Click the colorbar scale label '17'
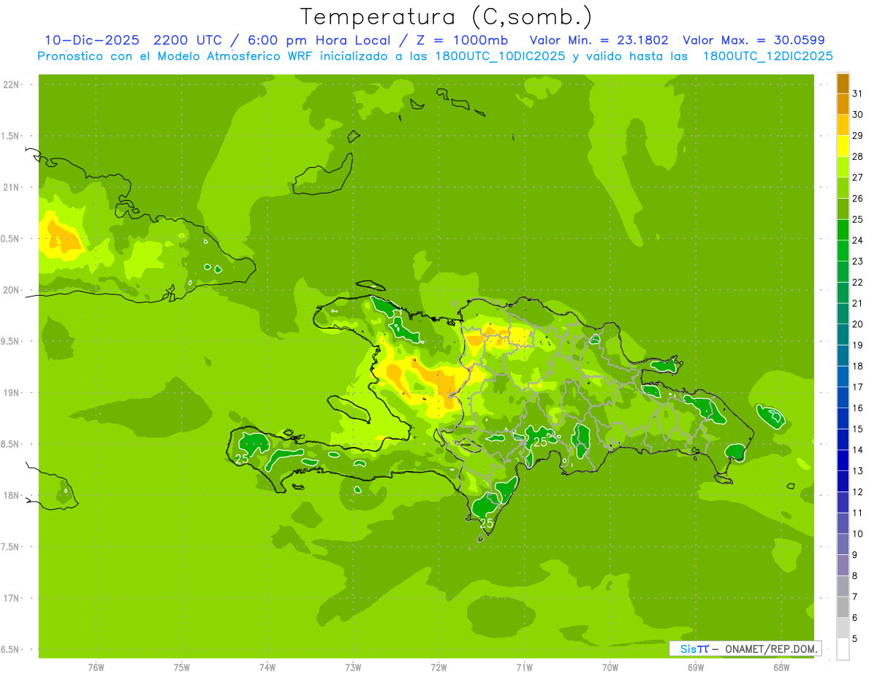 click(858, 387)
